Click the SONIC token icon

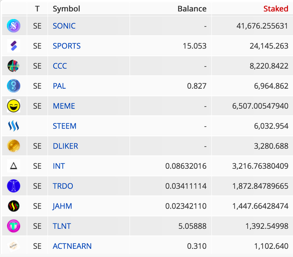13,26
